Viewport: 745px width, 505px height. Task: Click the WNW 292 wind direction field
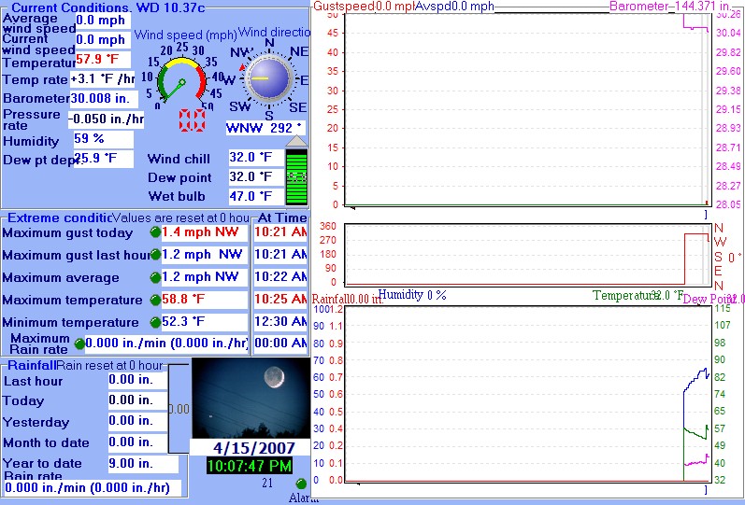(265, 127)
